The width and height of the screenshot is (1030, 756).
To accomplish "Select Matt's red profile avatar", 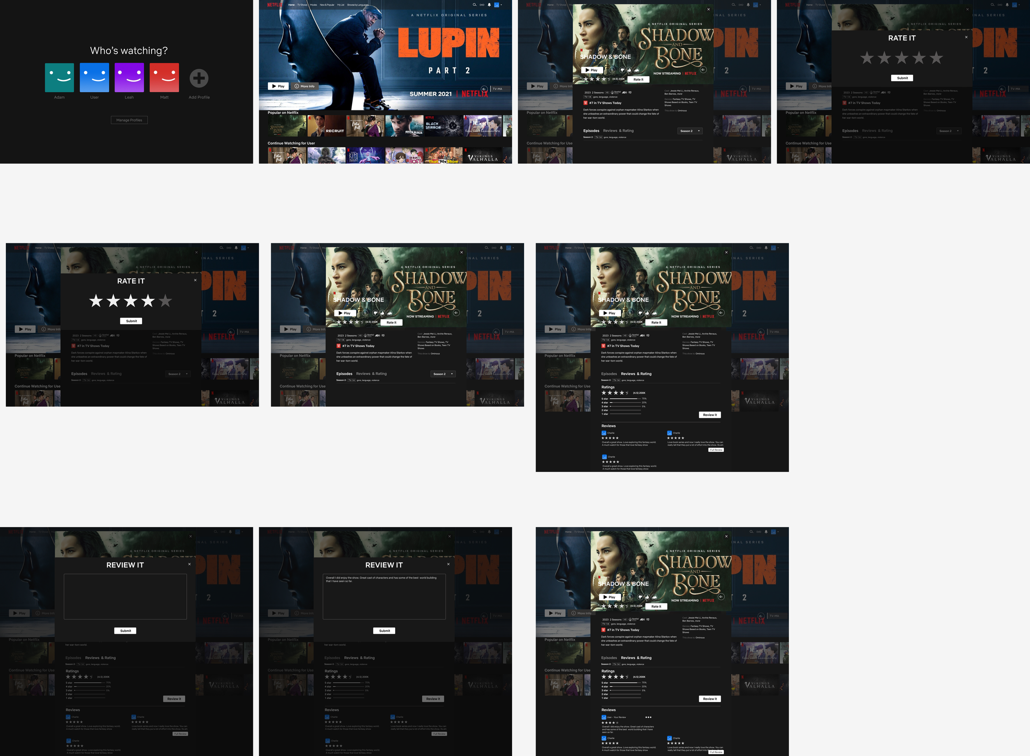I will (164, 78).
